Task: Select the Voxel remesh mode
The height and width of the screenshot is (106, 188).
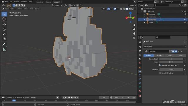Action: tap(180, 55)
